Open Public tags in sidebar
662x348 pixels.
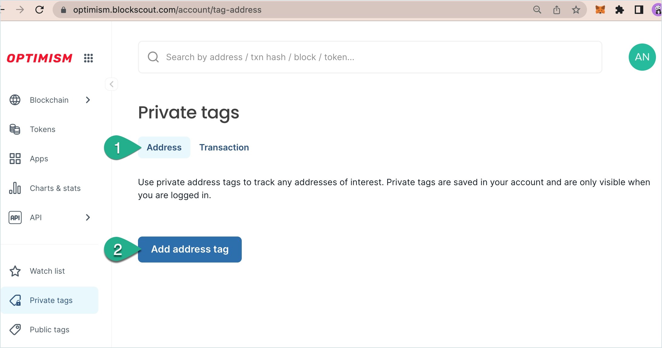(49, 330)
